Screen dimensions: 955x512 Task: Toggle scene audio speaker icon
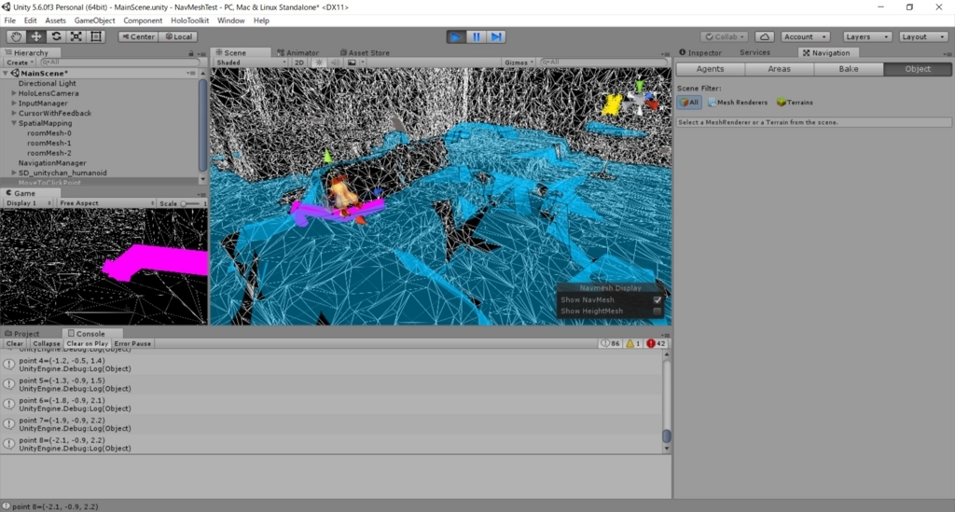[335, 62]
